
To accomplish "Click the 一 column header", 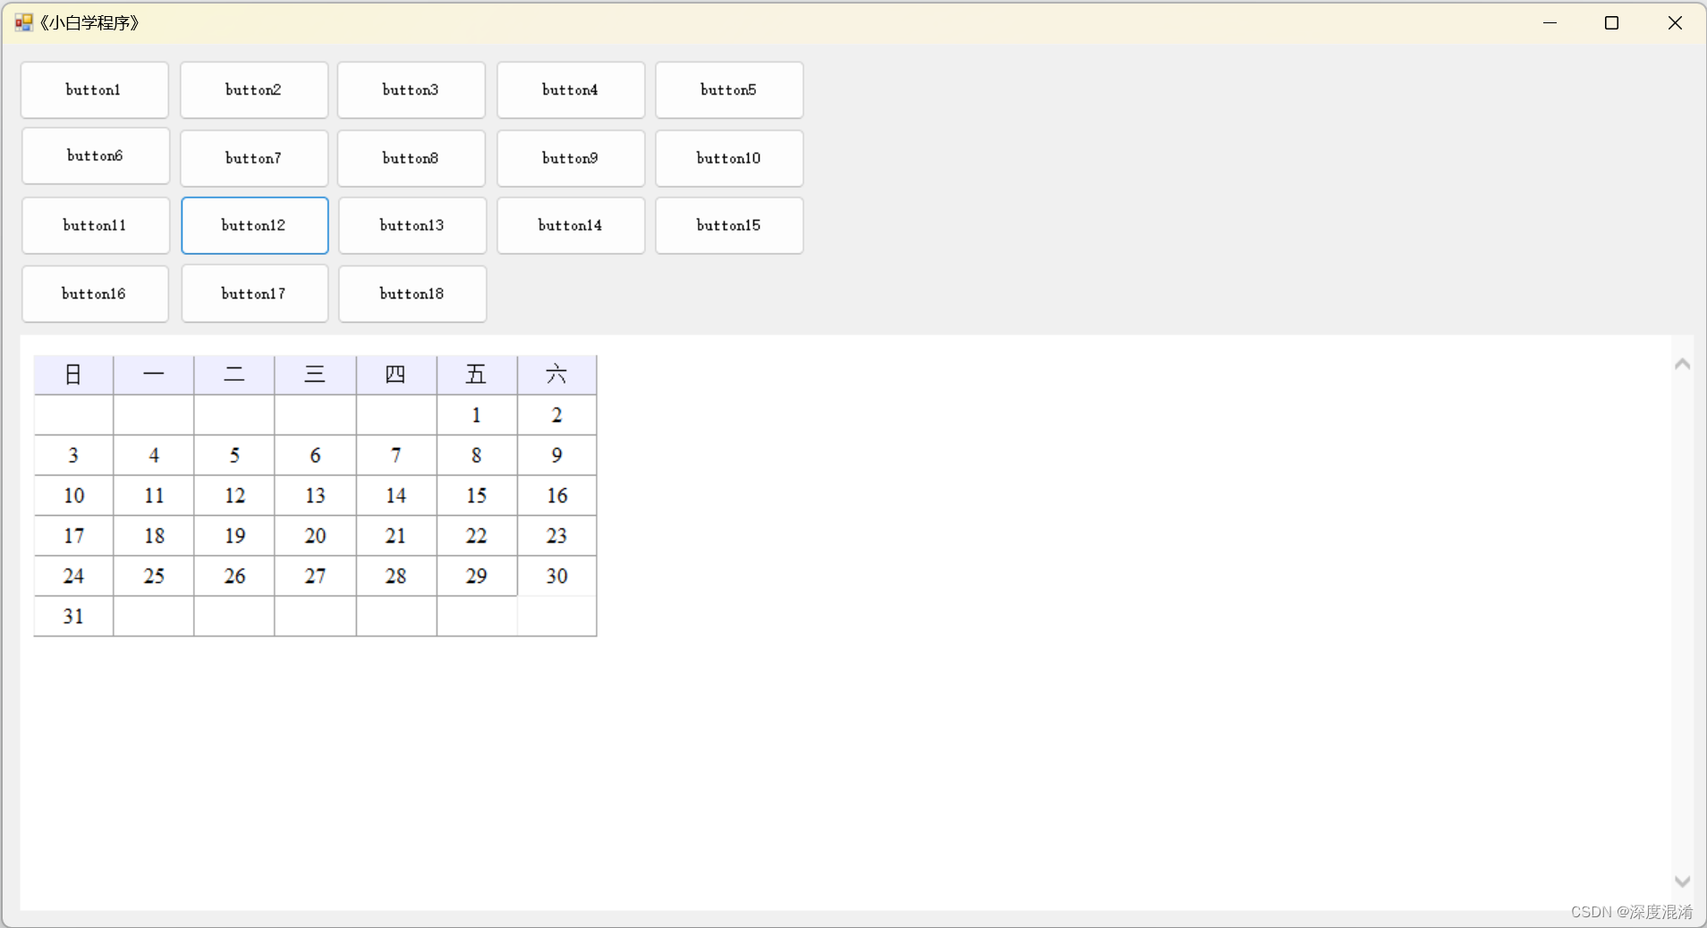I will click(x=154, y=375).
